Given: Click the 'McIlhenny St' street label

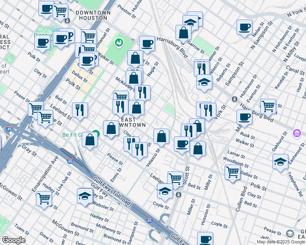Looking at the screenshot, I should click(108, 229).
